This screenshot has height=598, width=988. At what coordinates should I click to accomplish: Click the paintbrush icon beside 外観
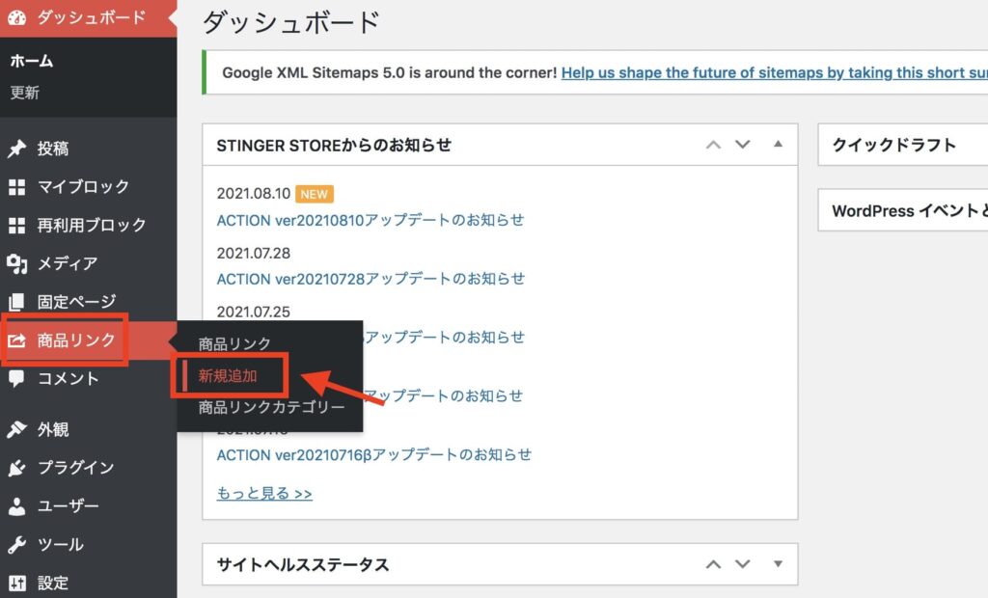coord(17,430)
